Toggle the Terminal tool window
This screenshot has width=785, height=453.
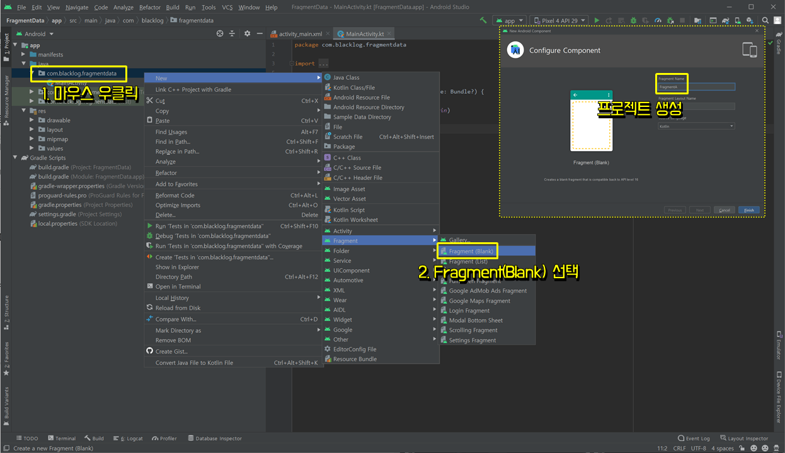pyautogui.click(x=61, y=439)
